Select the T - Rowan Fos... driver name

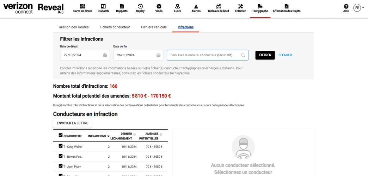(x=73, y=157)
